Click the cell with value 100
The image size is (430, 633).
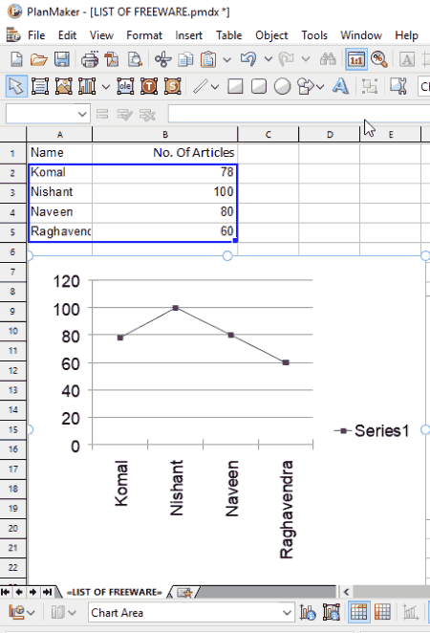click(164, 192)
